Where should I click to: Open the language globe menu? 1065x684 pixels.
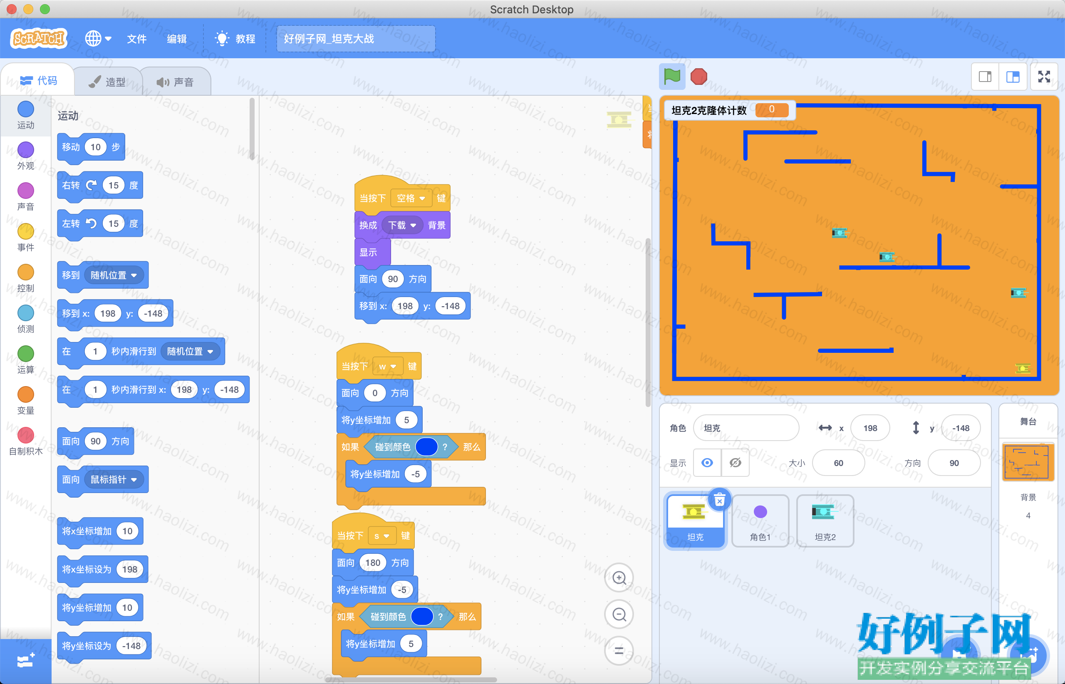98,39
